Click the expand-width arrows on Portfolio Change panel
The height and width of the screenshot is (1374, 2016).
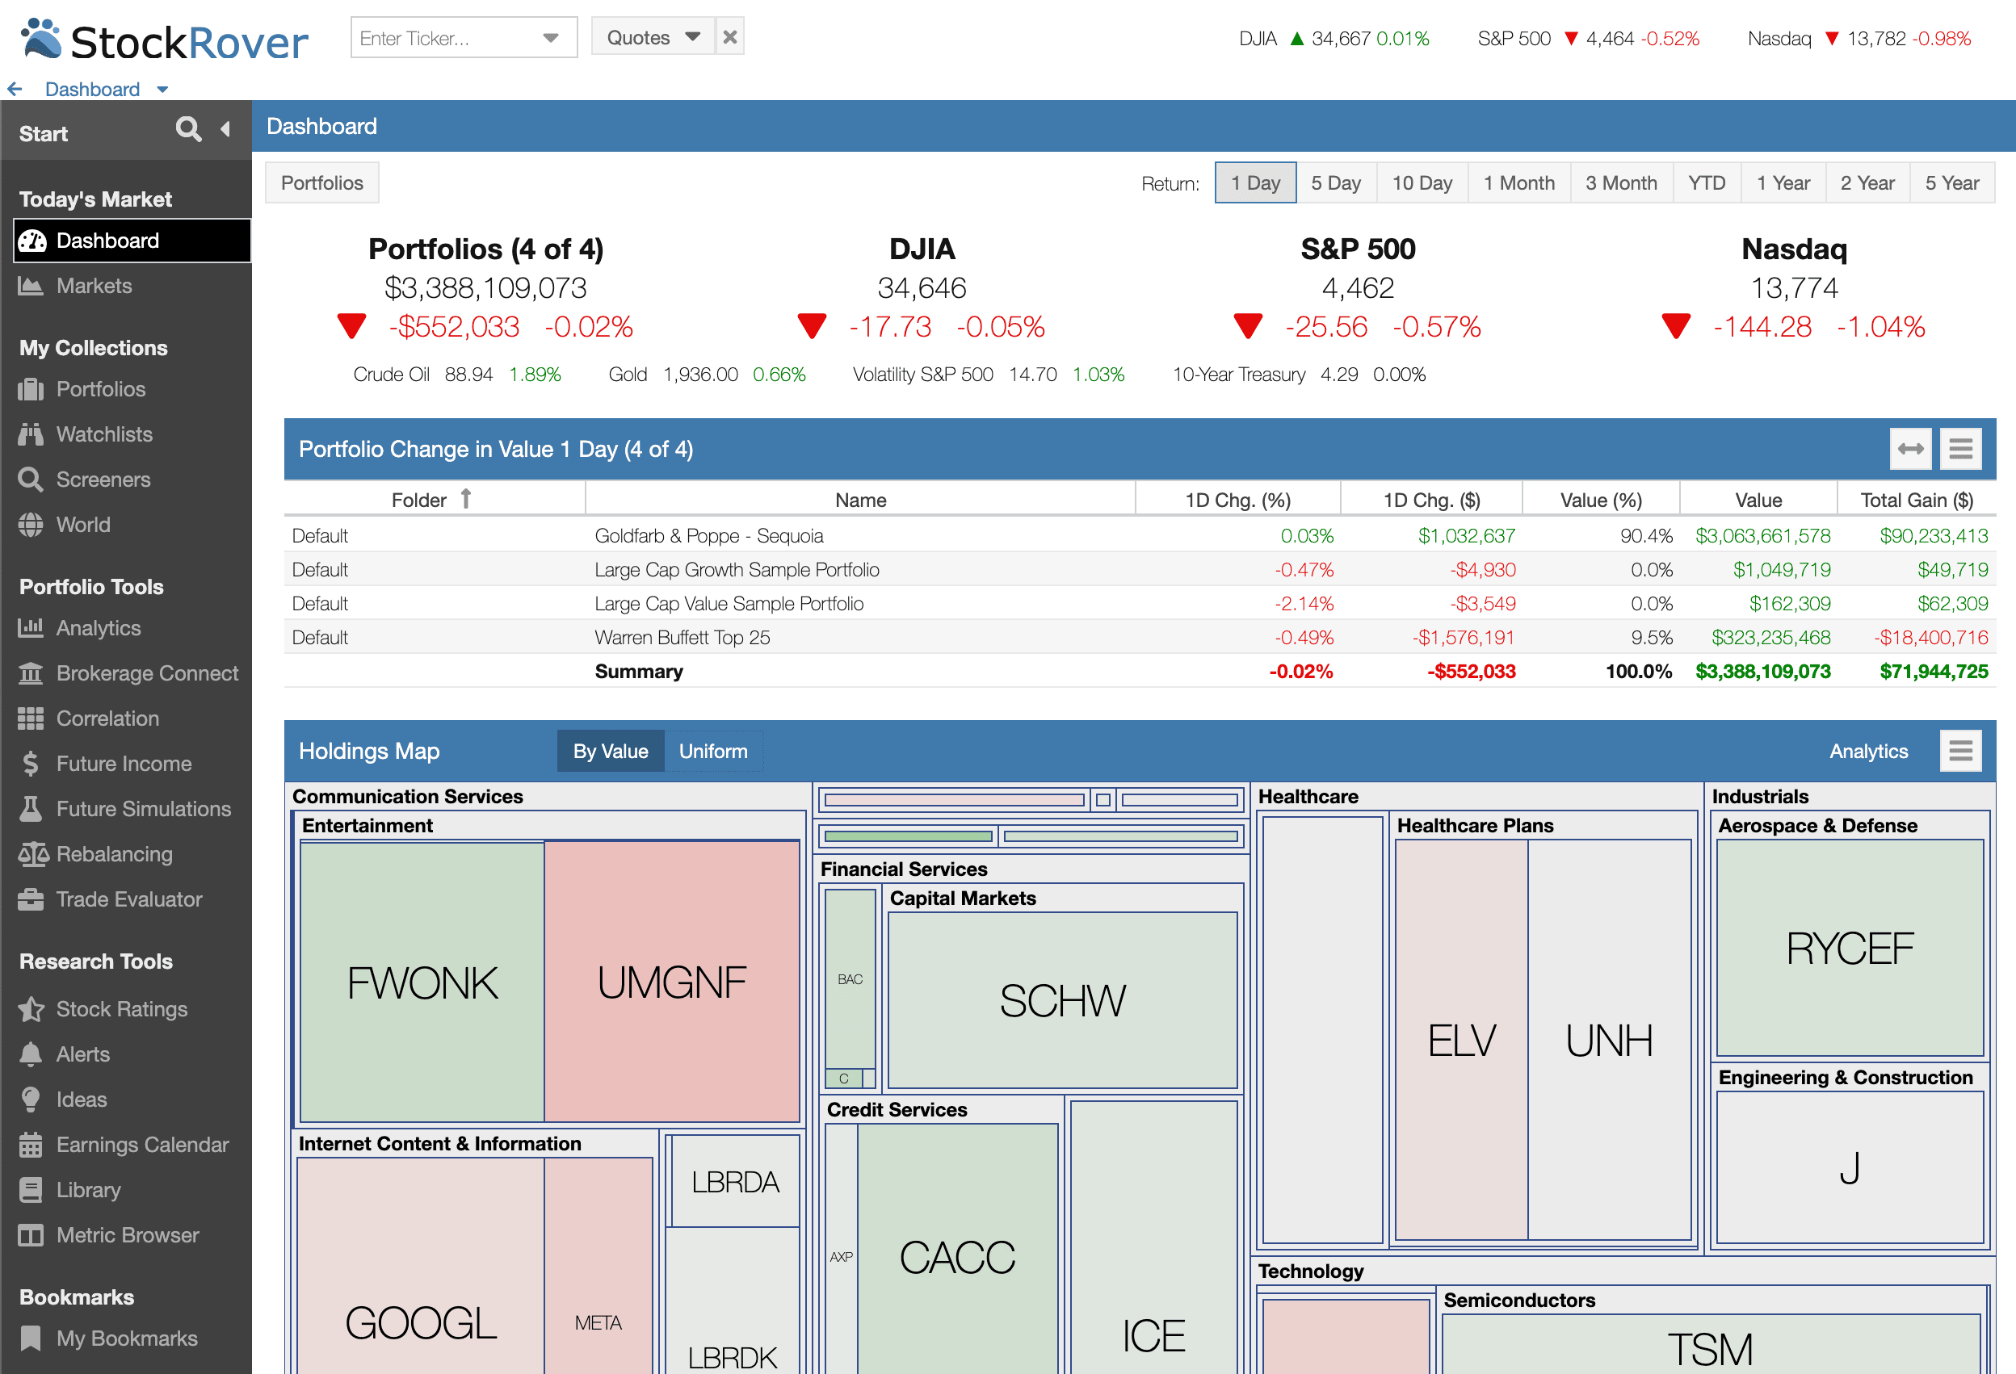[x=1911, y=449]
